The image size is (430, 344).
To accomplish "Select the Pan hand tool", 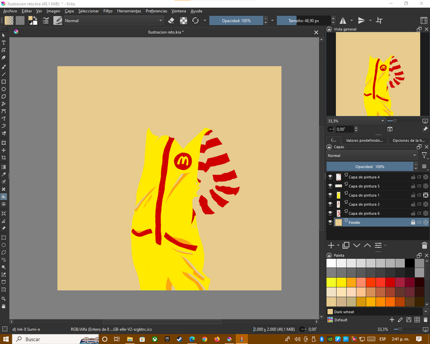I will pos(3,306).
